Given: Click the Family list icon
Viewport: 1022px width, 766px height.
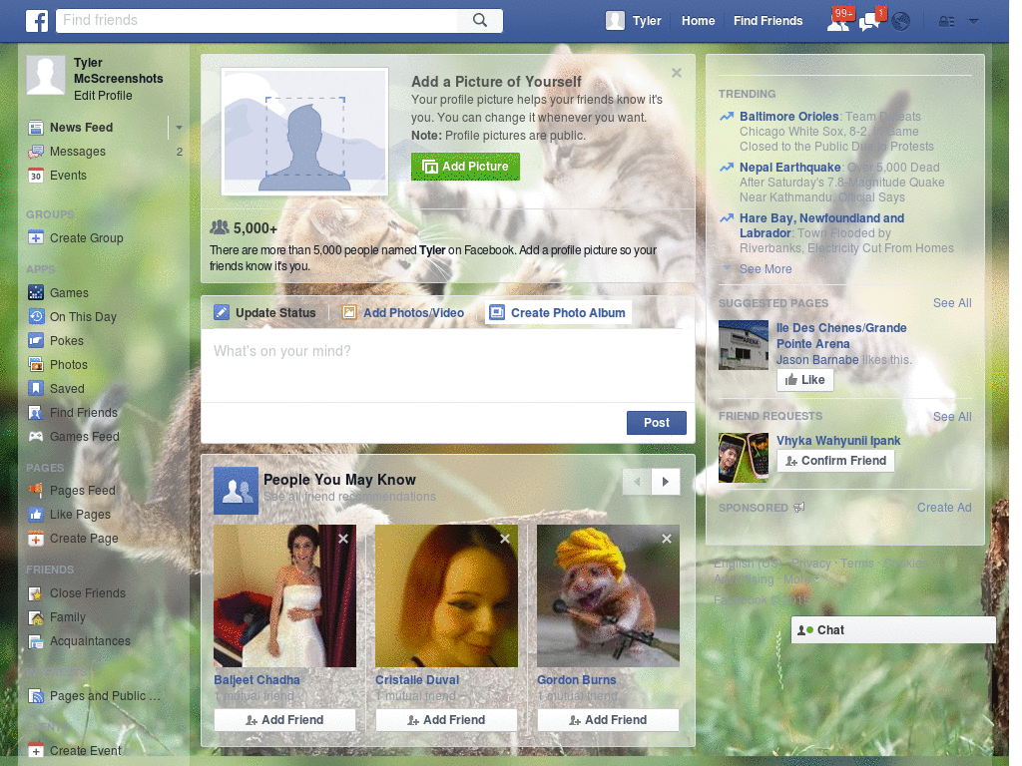Looking at the screenshot, I should click(x=36, y=616).
